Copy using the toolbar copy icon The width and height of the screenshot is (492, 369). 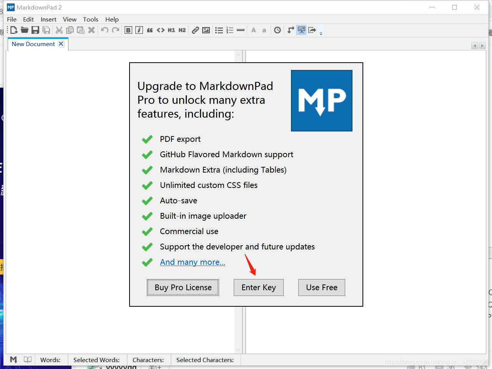coord(70,30)
